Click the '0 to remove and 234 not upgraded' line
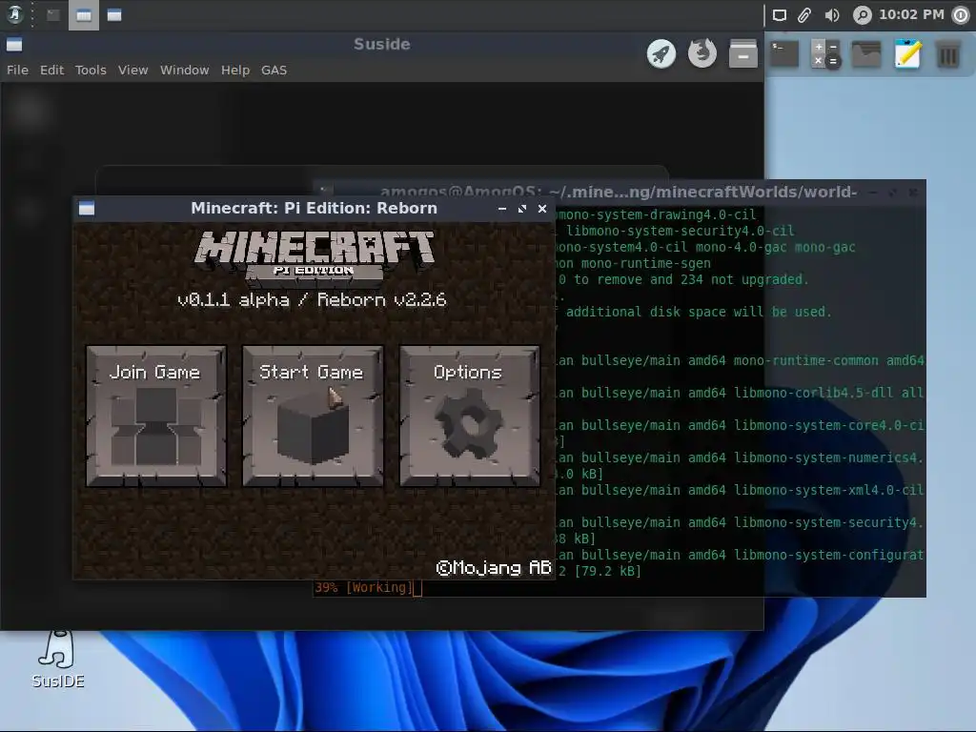The height and width of the screenshot is (732, 976). pyautogui.click(x=683, y=279)
